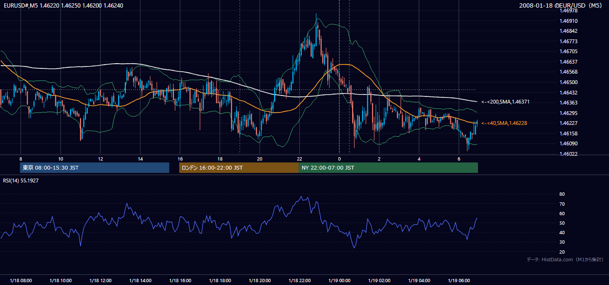Click price axis value 1.46978
609x285 pixels.
click(x=569, y=10)
